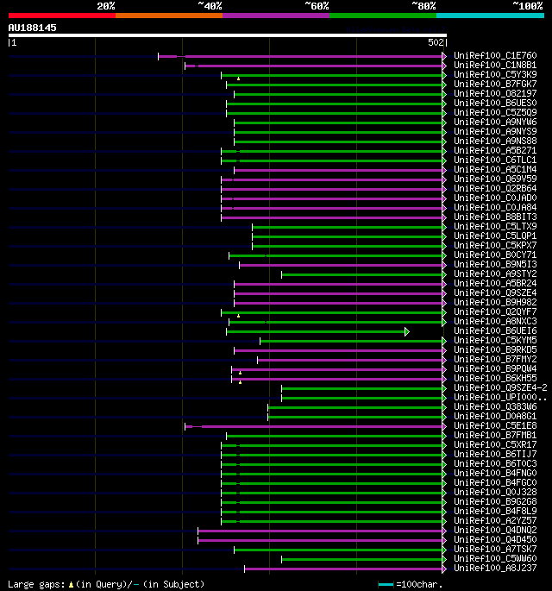Image resolution: width=552 pixels, height=591 pixels.
Task: Click the query end position 502
Action: [x=436, y=42]
